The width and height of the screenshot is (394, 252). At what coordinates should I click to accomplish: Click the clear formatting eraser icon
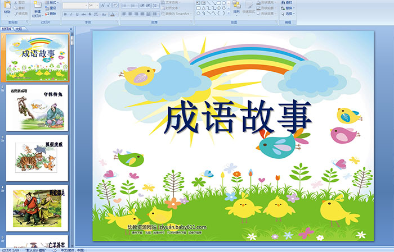(115, 5)
